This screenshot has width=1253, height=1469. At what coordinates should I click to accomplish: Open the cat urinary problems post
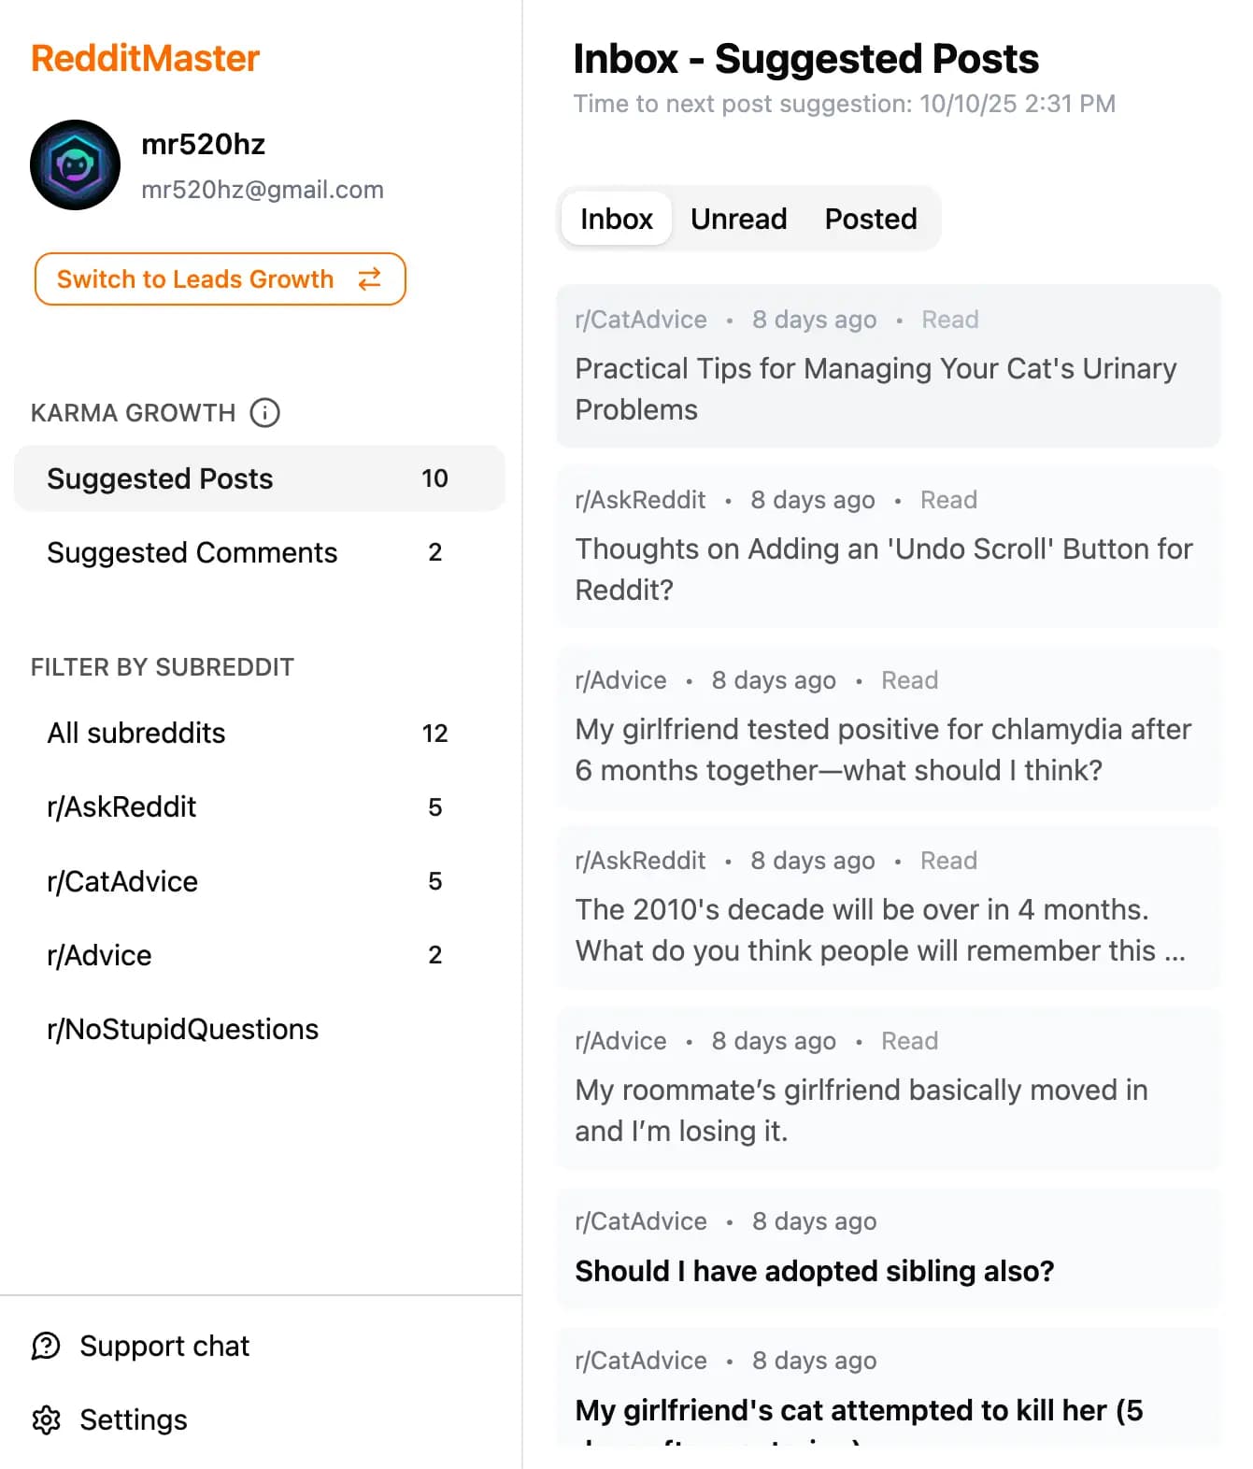click(876, 389)
